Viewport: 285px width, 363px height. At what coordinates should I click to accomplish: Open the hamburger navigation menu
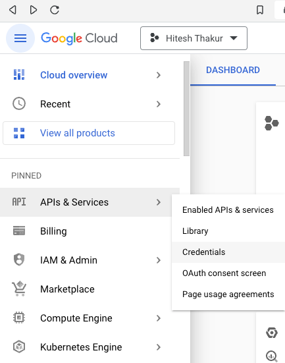coord(20,38)
